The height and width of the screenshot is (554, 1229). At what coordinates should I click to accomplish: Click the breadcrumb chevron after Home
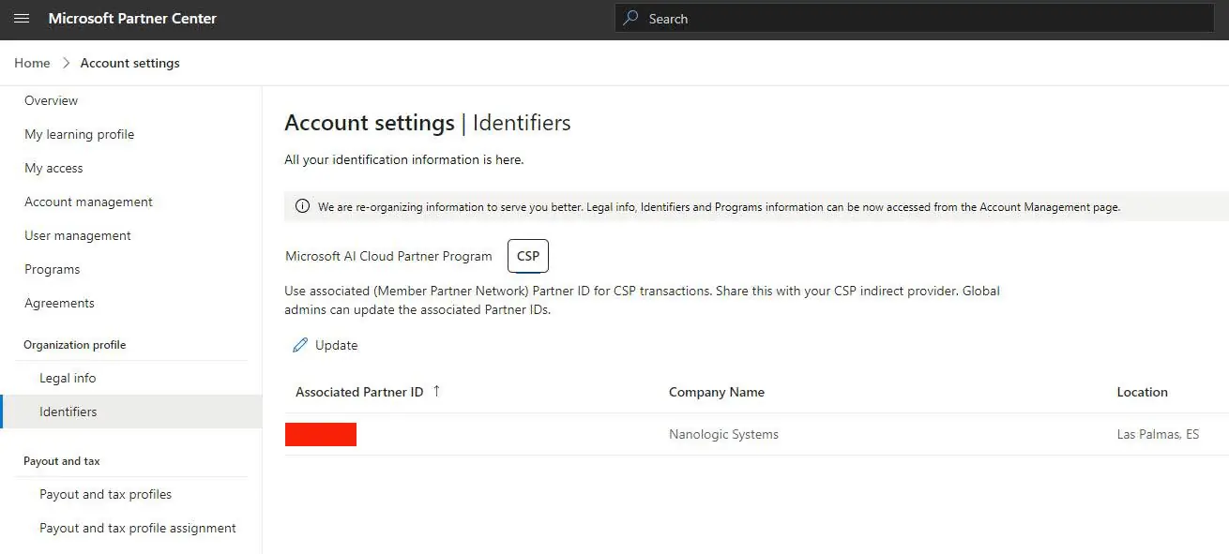[66, 63]
